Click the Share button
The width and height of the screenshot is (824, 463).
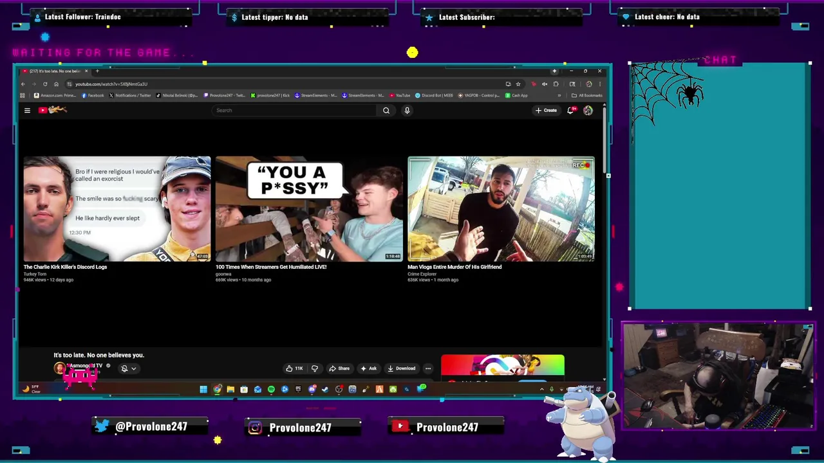point(339,368)
